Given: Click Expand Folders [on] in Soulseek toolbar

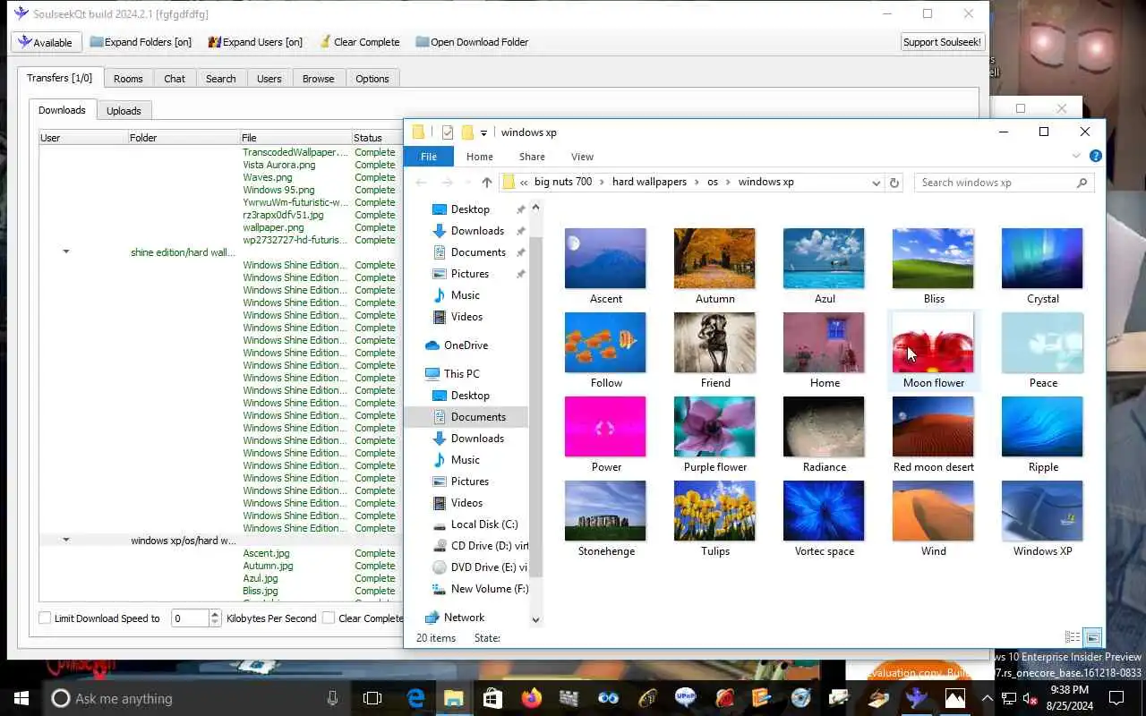Looking at the screenshot, I should pos(141,42).
